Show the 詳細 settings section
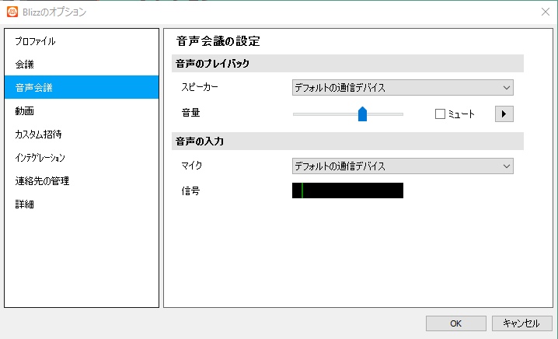Image resolution: width=558 pixels, height=339 pixels. click(x=82, y=204)
